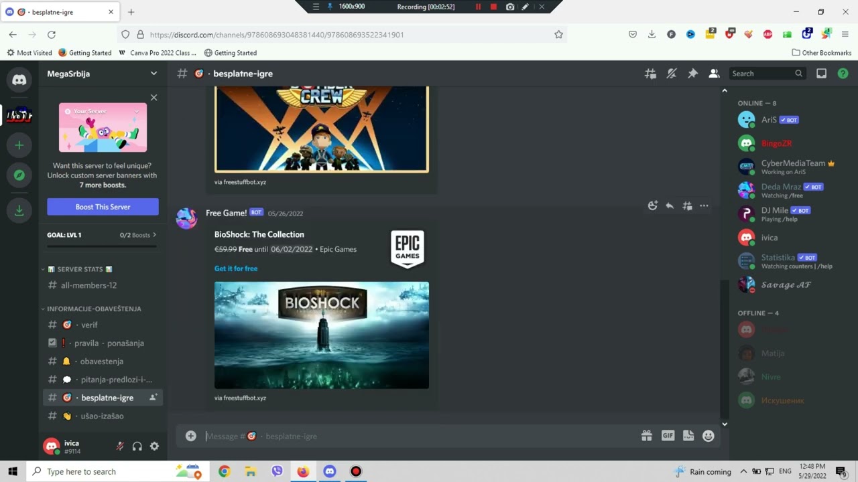Open BioShock: The Collection title link
Viewport: 858px width, 482px height.
259,234
